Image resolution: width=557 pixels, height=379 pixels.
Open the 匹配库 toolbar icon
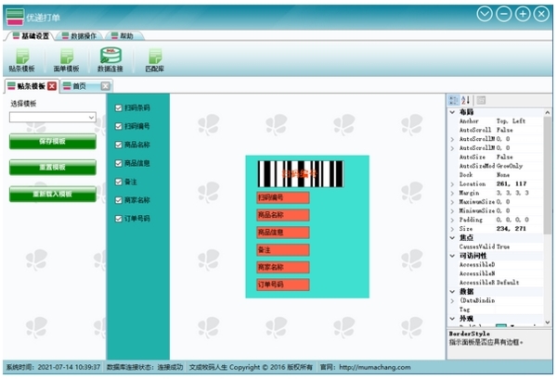(155, 60)
